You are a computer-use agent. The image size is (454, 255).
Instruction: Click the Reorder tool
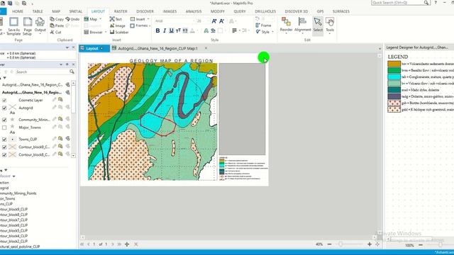point(286,25)
